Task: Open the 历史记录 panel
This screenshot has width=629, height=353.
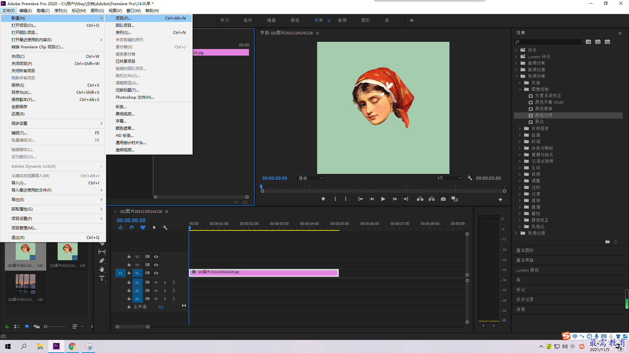Action: pos(525,299)
